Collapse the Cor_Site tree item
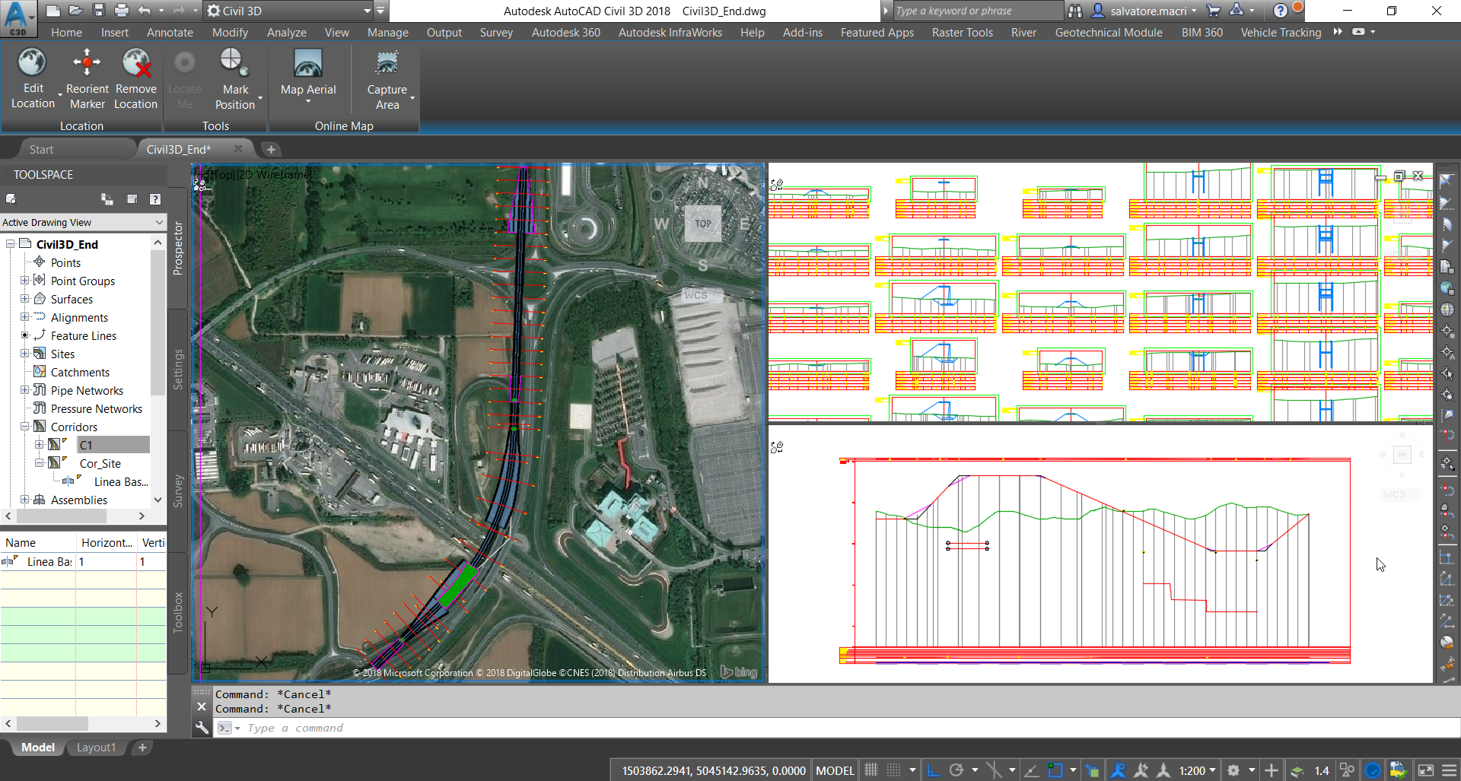 coord(40,463)
